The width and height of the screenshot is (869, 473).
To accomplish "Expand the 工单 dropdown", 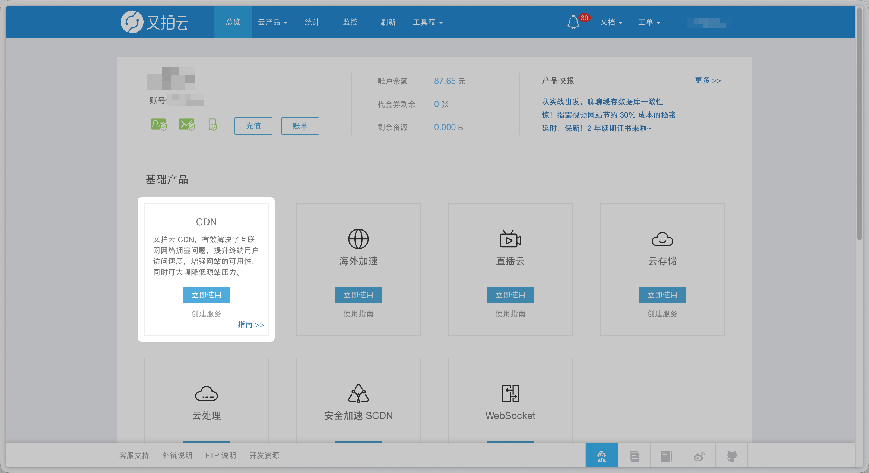I will coord(649,22).
